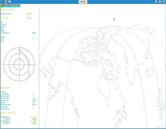Click the Set label
166x129 pixels.
2,41
